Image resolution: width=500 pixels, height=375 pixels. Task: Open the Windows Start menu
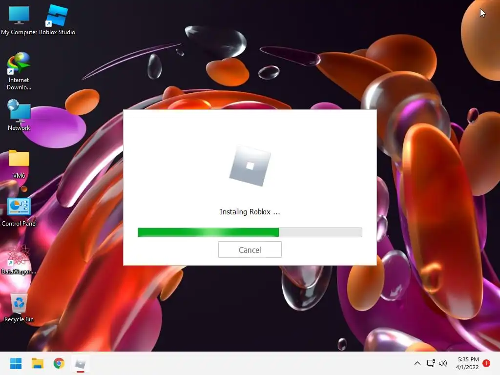click(16, 363)
